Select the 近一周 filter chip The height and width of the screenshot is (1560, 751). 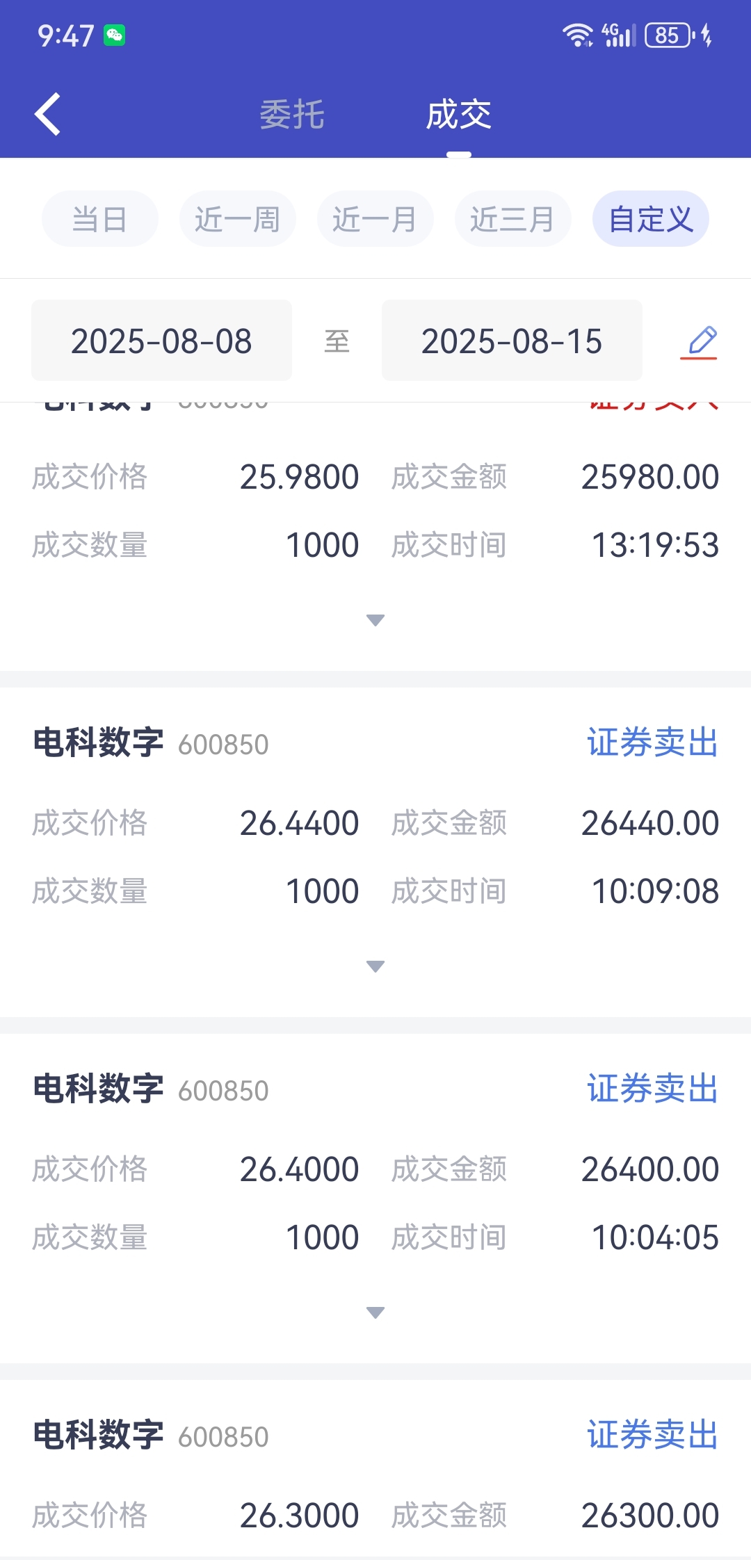point(238,219)
